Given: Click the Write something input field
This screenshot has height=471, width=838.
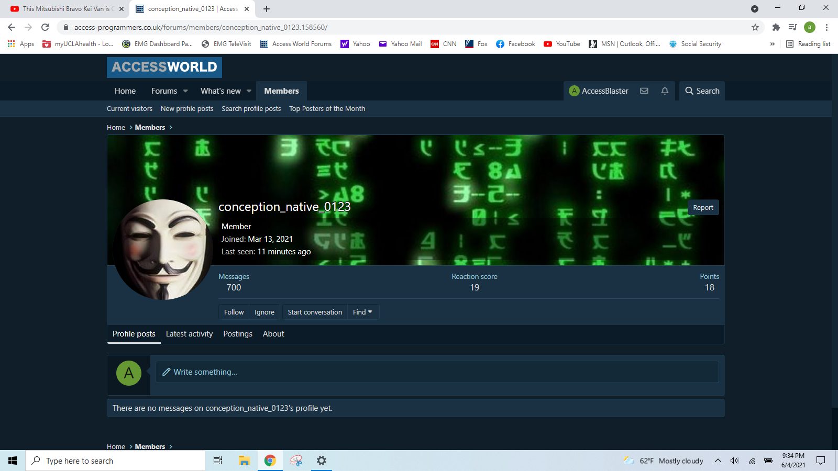Looking at the screenshot, I should point(437,372).
